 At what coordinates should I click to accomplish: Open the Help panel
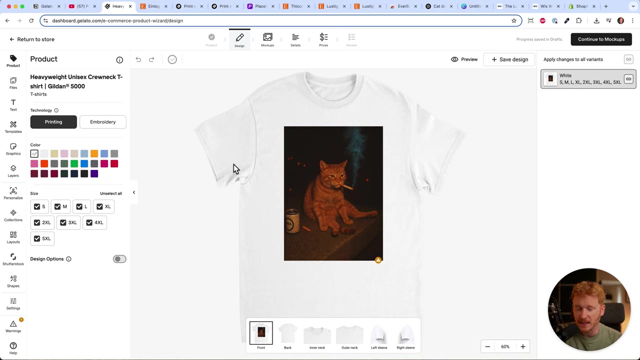pos(13,348)
